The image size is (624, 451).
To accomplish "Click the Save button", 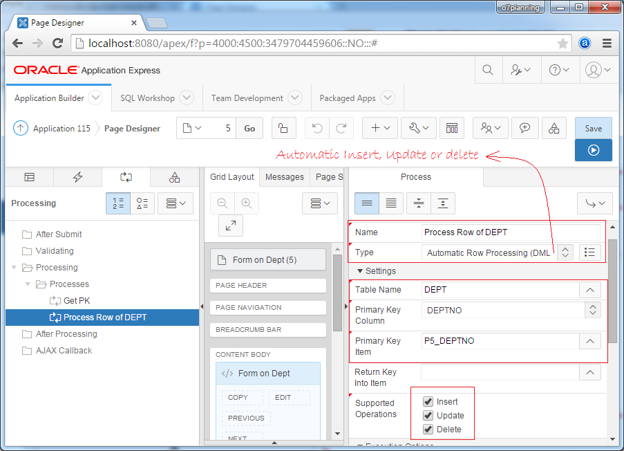I will tap(594, 128).
